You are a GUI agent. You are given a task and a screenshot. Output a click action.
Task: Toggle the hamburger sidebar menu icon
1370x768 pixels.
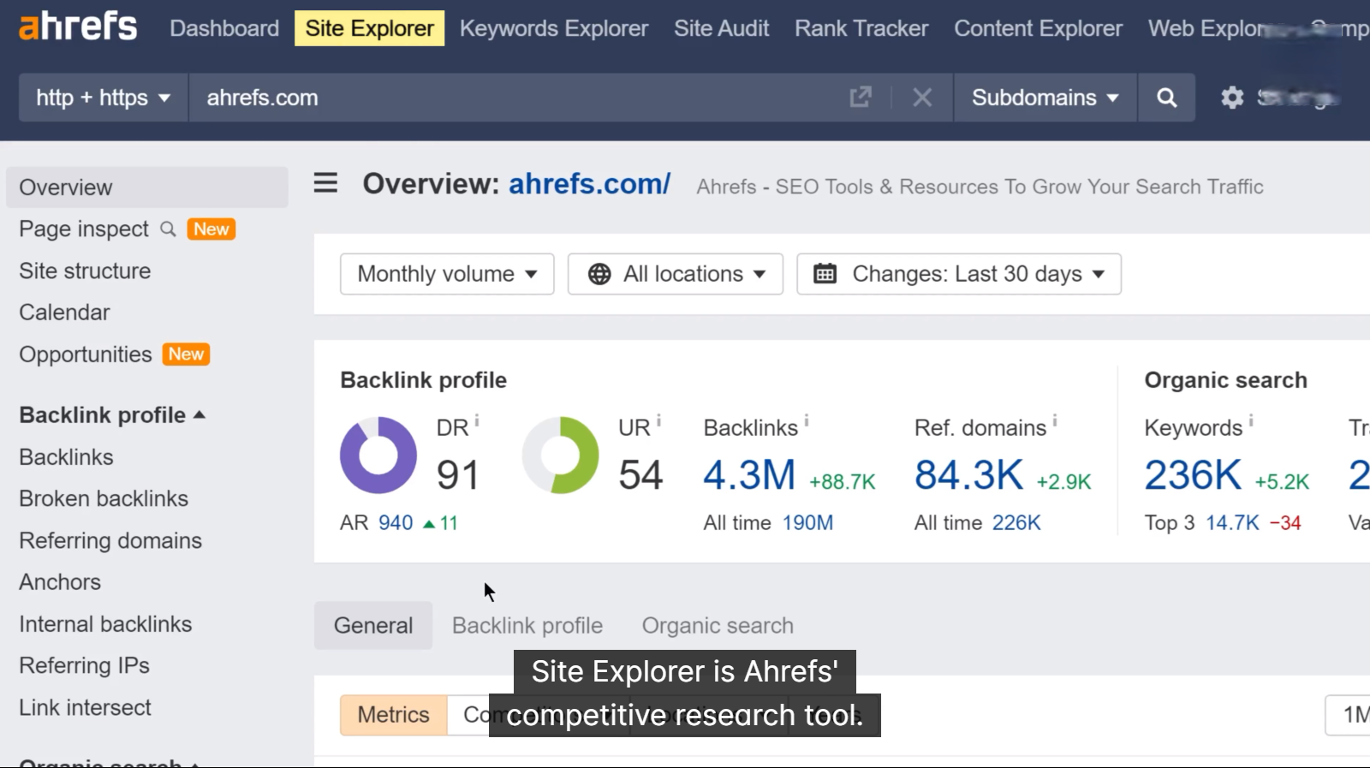[x=325, y=183]
